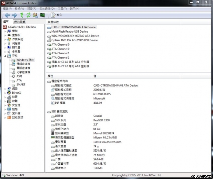The width and height of the screenshot is (213, 179).
Task: Select the Windows 存放 tree item
Action: tap(25, 60)
